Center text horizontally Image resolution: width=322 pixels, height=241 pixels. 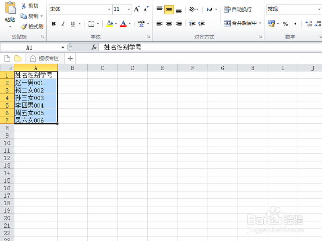tap(169, 23)
